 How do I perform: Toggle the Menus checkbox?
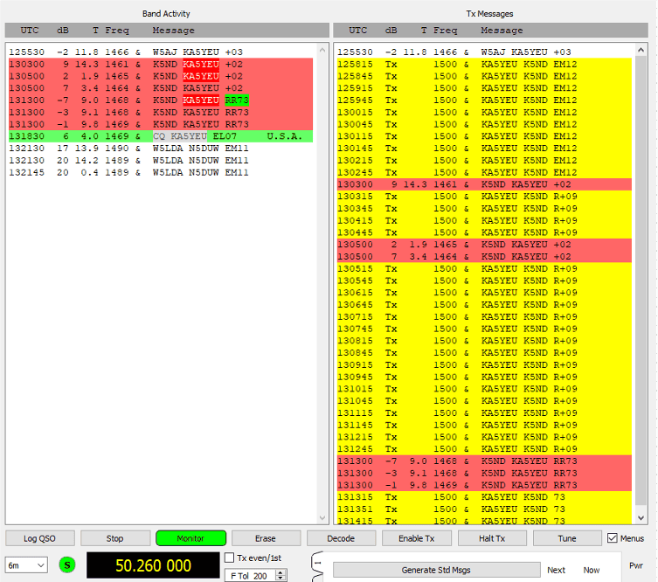tap(613, 538)
